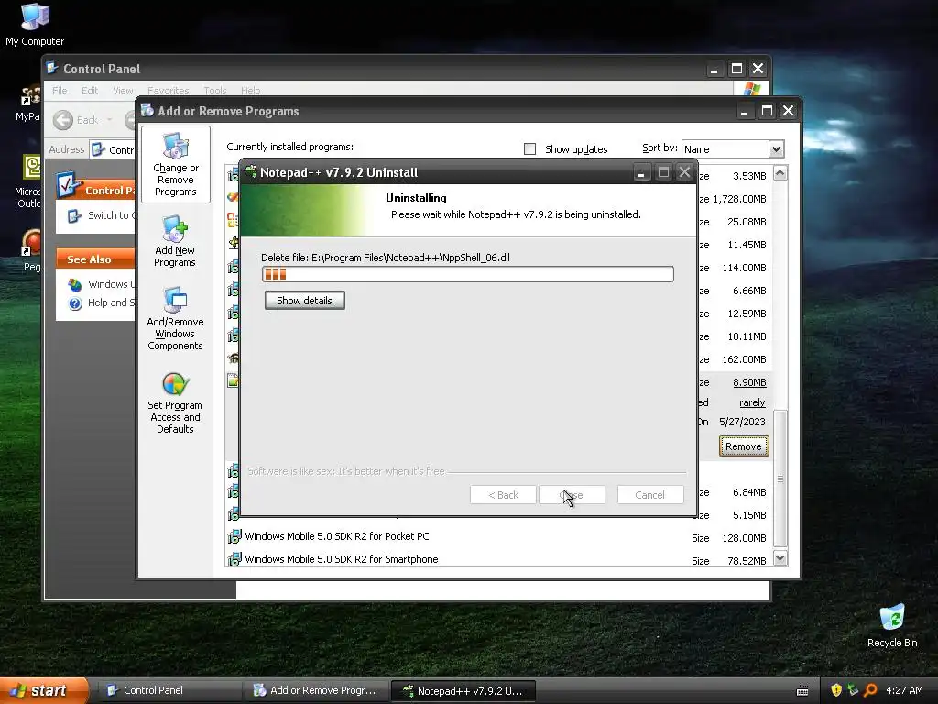The image size is (938, 704).
Task: Toggle the Show updates checkbox
Action: pos(530,149)
